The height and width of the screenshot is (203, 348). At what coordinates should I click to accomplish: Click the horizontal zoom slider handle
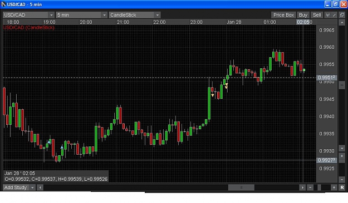click(319, 187)
